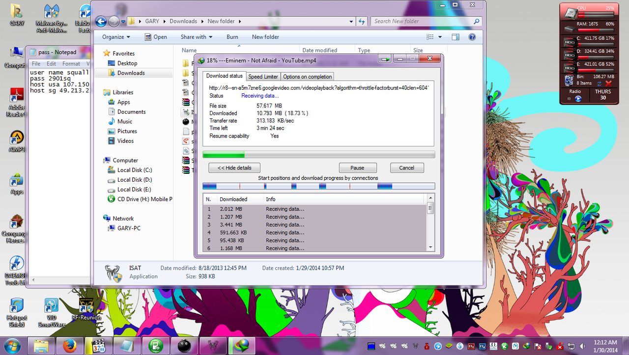
Task: Select the AIMP3 desktop icon
Action: tap(17, 142)
